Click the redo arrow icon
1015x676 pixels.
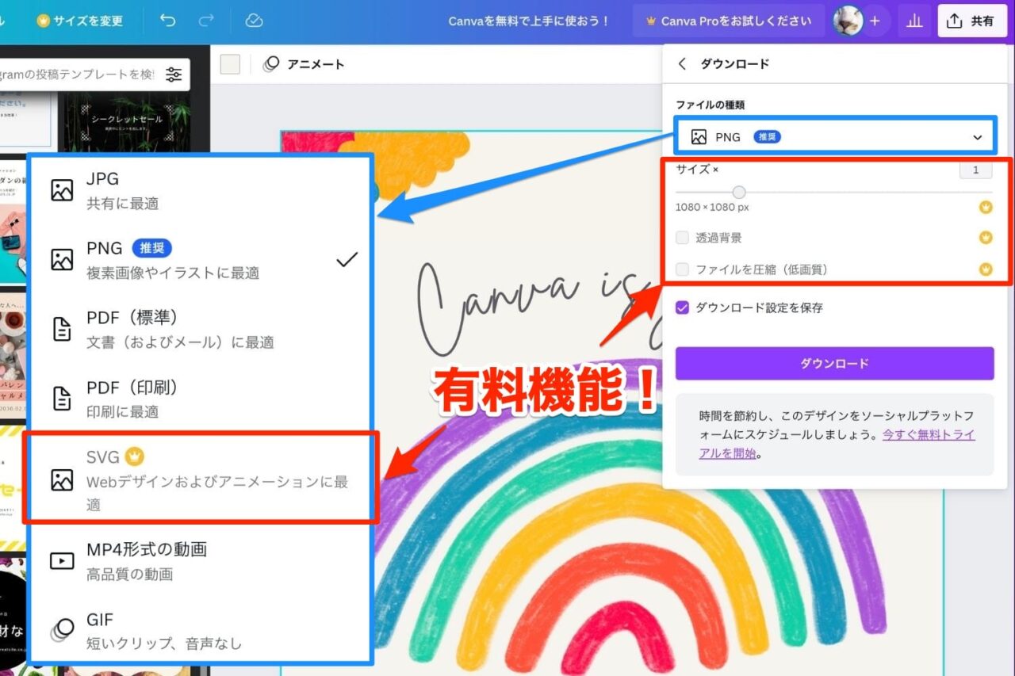(x=206, y=21)
